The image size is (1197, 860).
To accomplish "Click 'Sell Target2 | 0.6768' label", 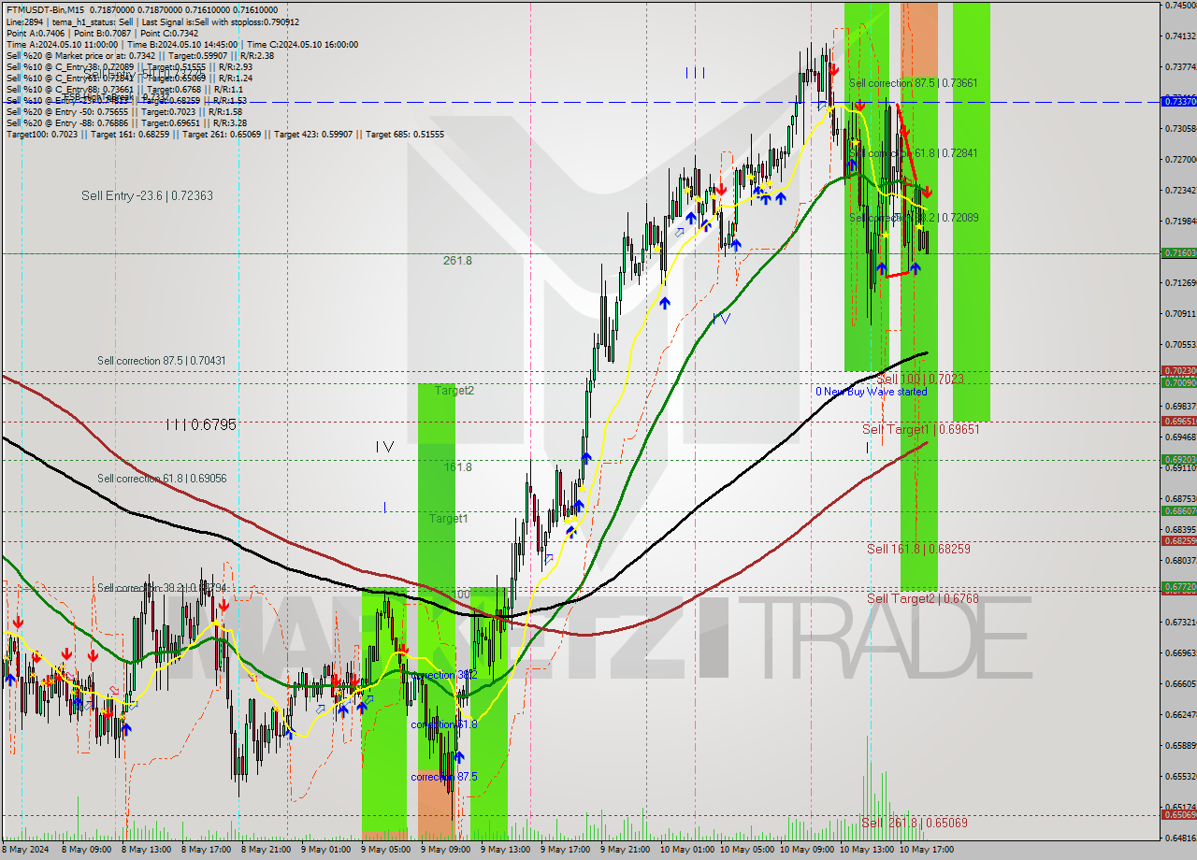I will point(923,598).
